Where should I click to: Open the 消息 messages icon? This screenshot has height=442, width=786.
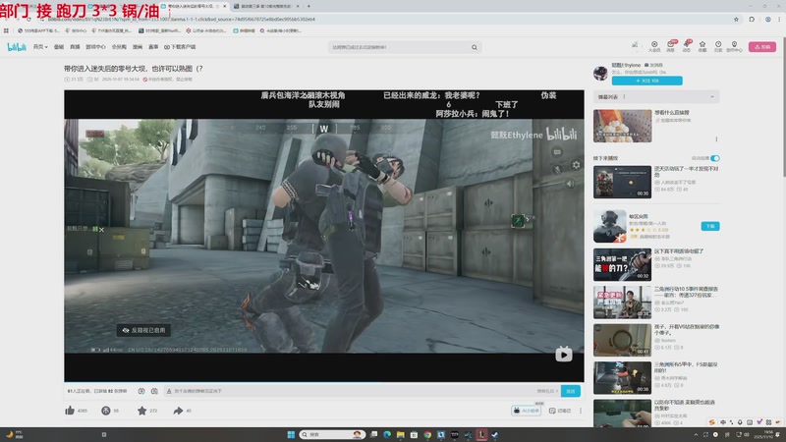pyautogui.click(x=671, y=46)
